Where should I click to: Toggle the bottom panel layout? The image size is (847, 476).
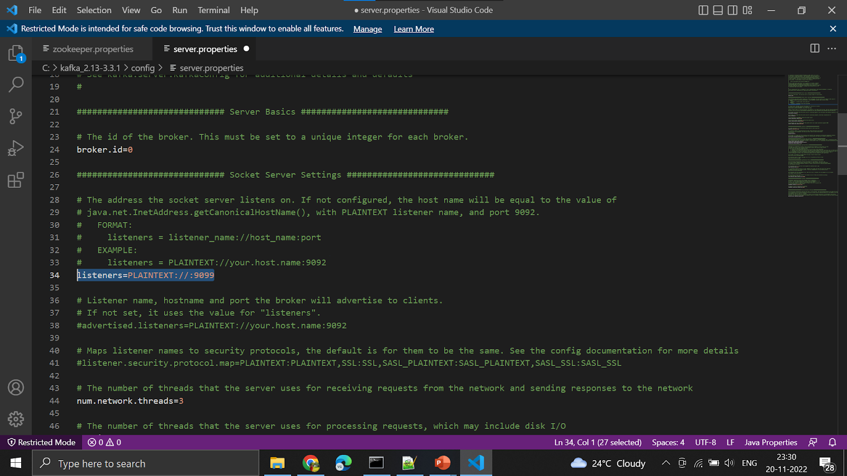718,10
